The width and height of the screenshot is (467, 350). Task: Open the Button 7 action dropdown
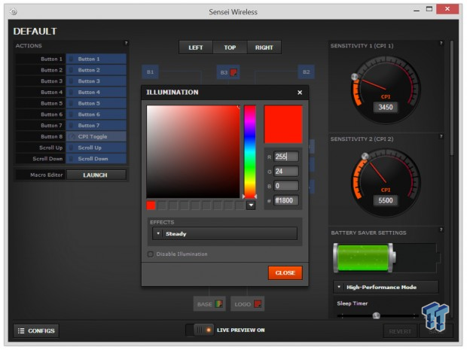(x=96, y=125)
